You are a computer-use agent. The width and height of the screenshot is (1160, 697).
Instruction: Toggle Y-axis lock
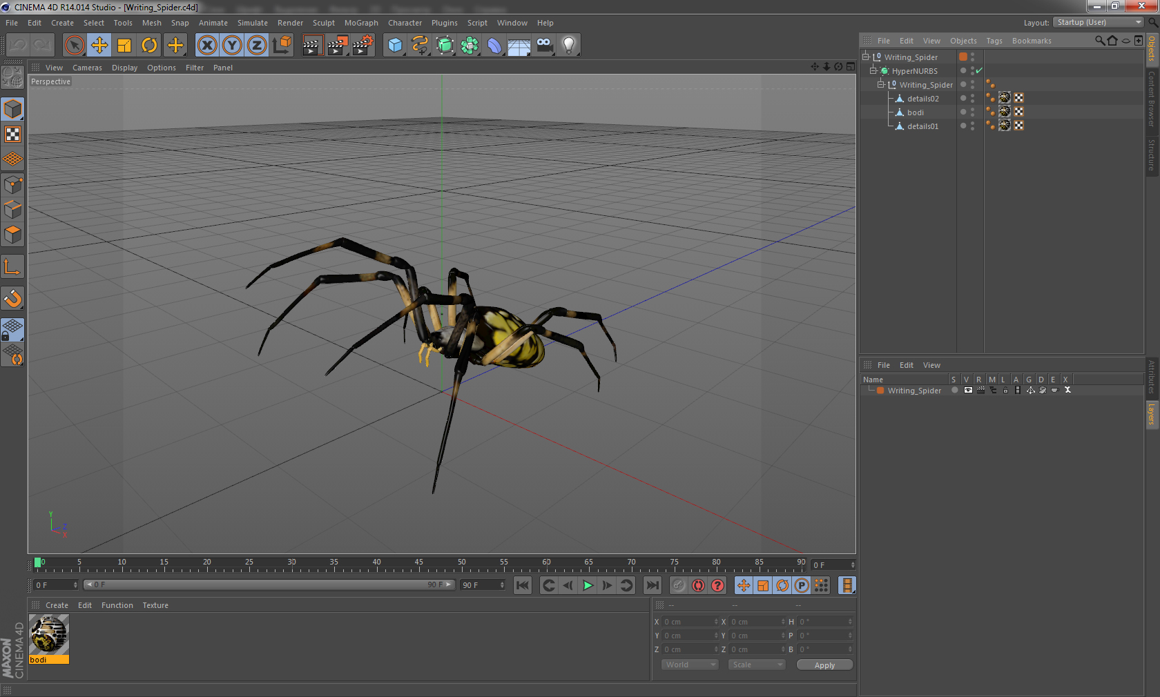(232, 46)
